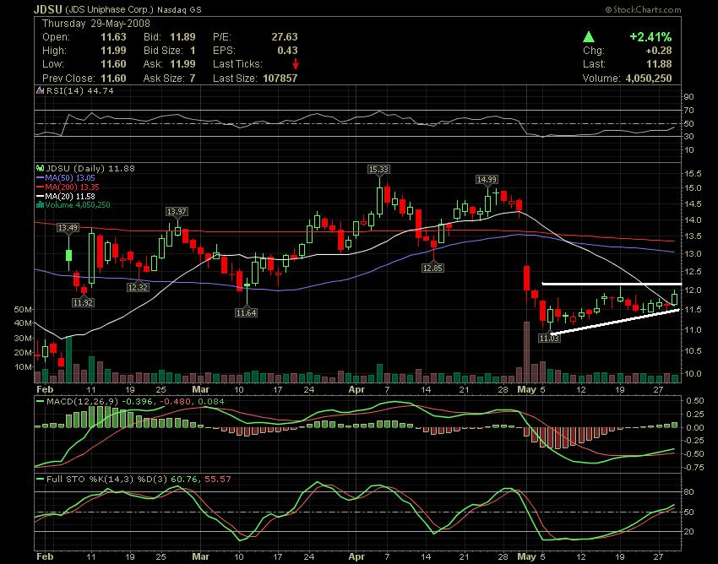This screenshot has height=564, width=718.
Task: Click the date Thursday 29-May-2008
Action: point(96,24)
